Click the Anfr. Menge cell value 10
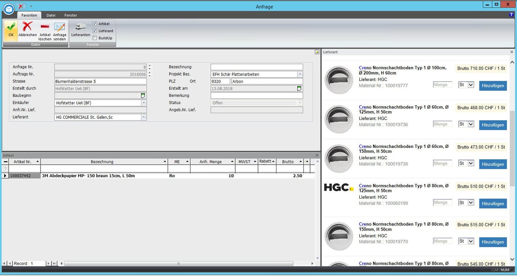Screen dimensions: 517x276 tap(212, 176)
